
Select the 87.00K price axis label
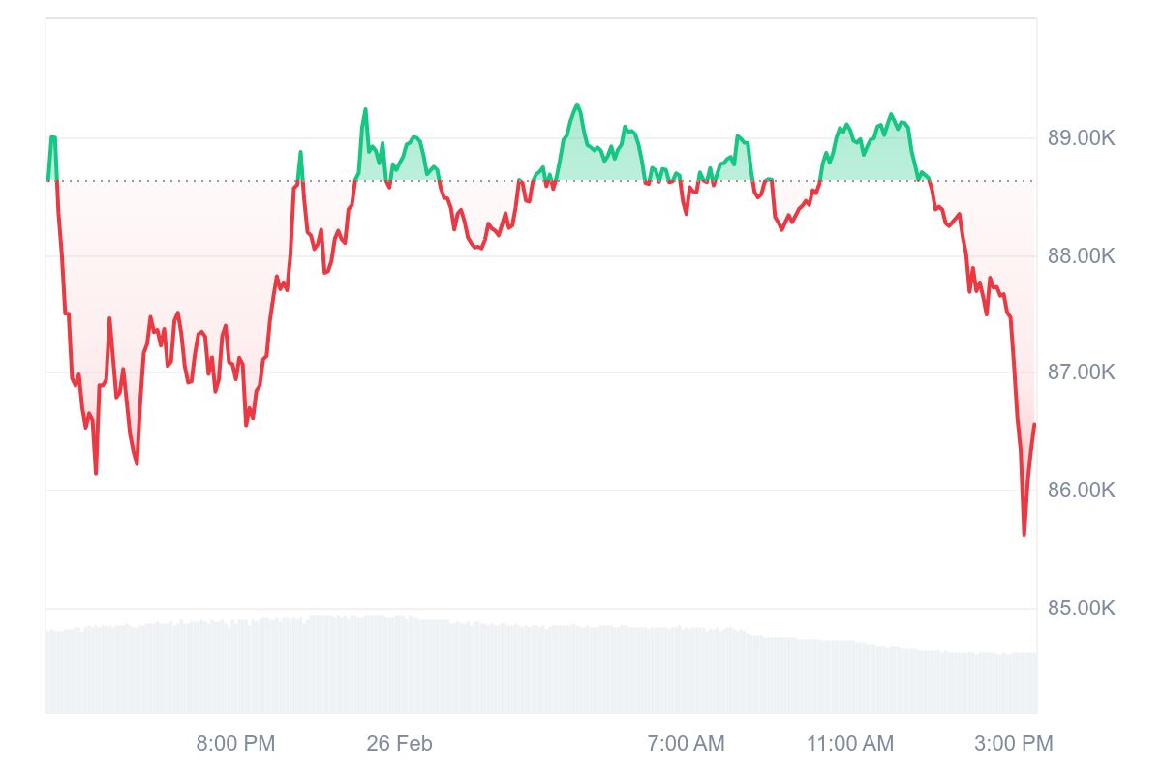[x=1081, y=373]
